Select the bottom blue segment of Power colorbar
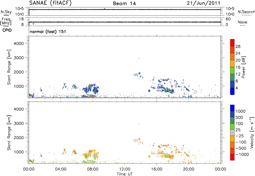This screenshot has height=176, width=255. point(232,91)
